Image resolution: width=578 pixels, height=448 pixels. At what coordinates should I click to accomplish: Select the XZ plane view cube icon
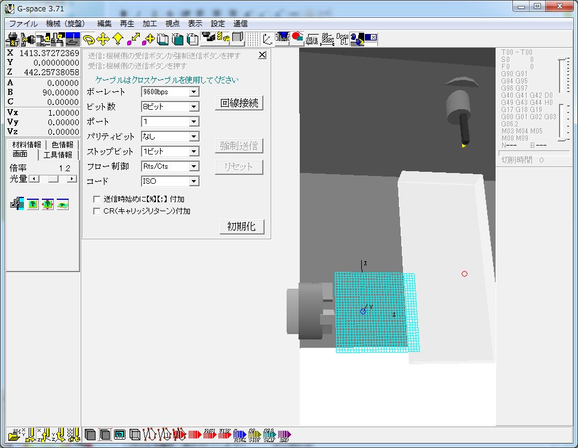177,39
